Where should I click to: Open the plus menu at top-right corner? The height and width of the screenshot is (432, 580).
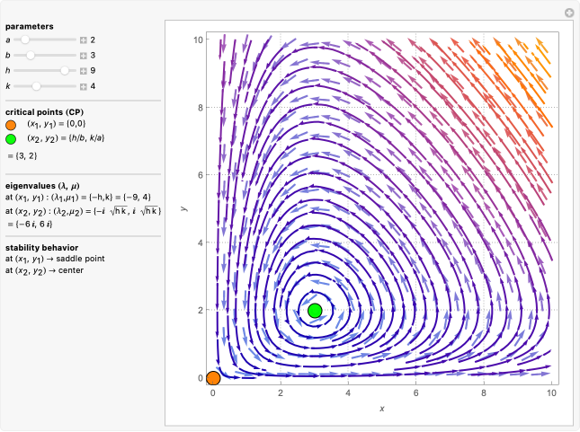[x=568, y=13]
